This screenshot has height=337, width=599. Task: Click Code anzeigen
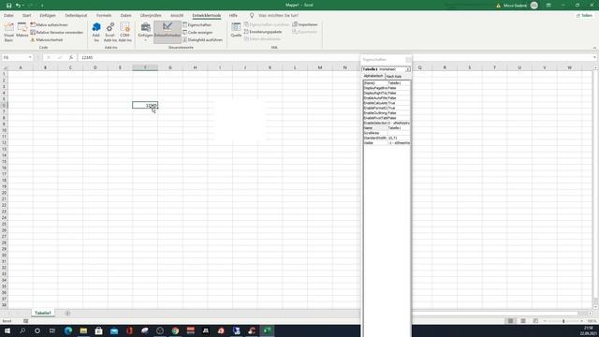click(x=197, y=33)
